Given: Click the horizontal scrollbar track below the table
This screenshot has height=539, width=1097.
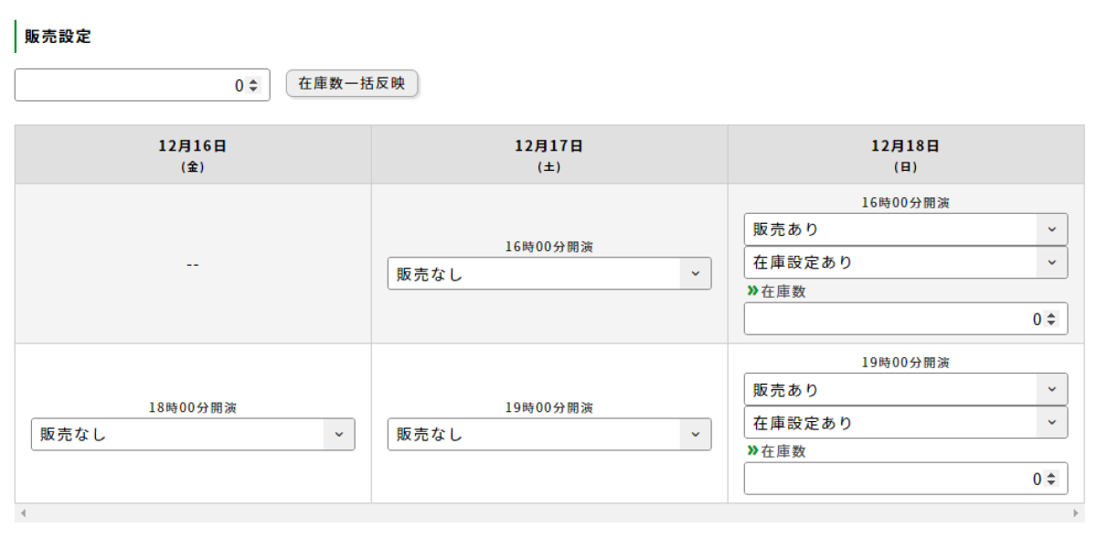Looking at the screenshot, I should point(548,513).
